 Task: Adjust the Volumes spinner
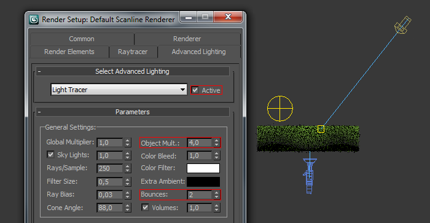click(x=217, y=208)
